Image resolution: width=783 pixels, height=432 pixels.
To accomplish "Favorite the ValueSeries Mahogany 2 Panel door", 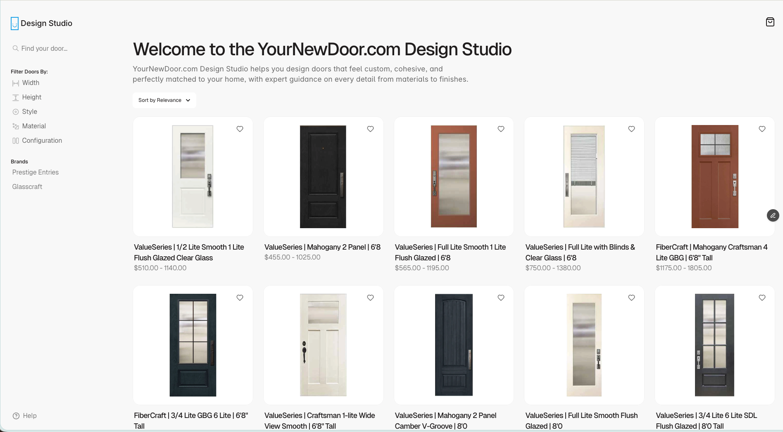I will pyautogui.click(x=370, y=129).
